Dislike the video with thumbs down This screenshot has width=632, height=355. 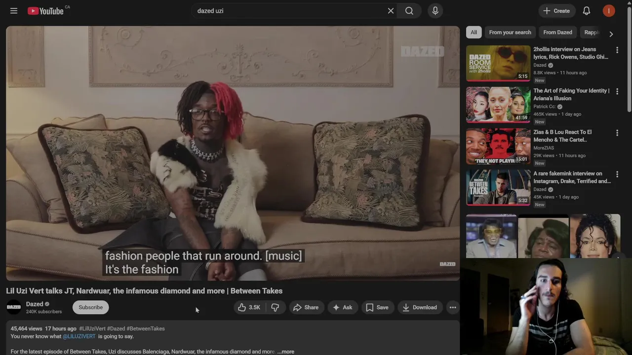point(276,307)
